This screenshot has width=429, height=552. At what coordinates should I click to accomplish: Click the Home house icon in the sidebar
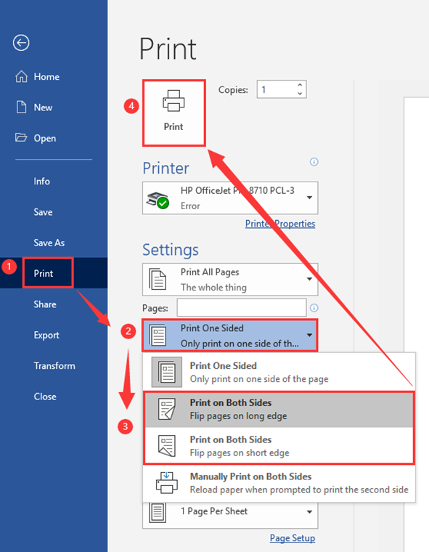tap(22, 76)
